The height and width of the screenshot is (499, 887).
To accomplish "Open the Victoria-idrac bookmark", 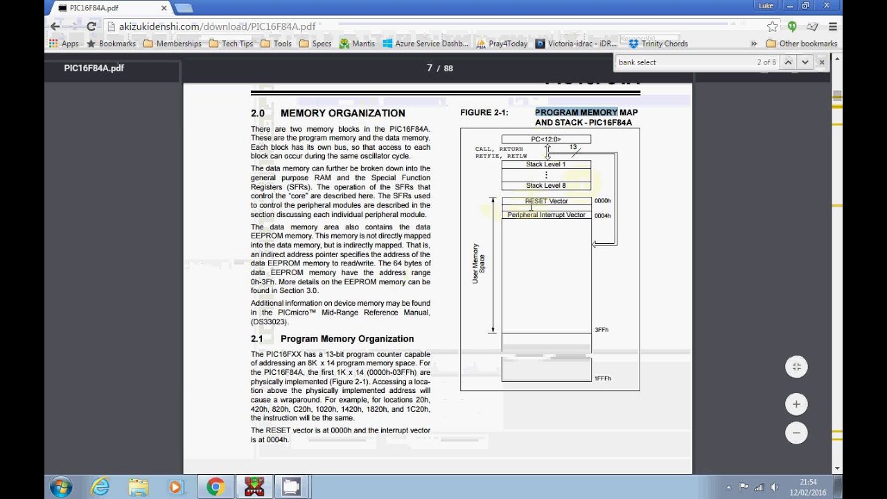I will click(x=575, y=43).
